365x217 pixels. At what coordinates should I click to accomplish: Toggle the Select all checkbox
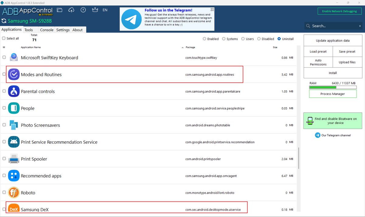pos(4,38)
